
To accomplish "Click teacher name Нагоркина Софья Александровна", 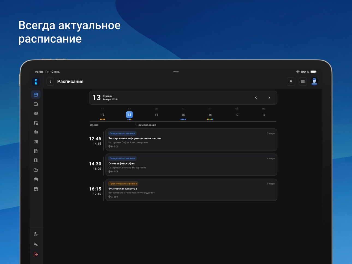I will pyautogui.click(x=128, y=142).
